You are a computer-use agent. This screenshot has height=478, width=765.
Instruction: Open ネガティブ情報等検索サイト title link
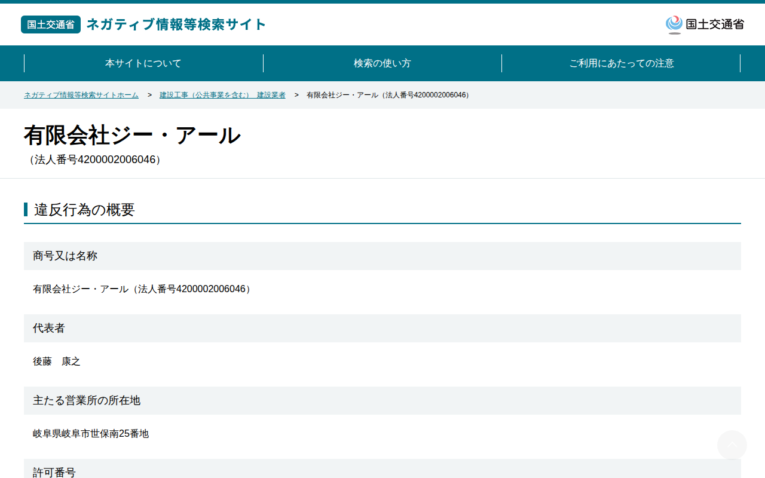point(176,24)
